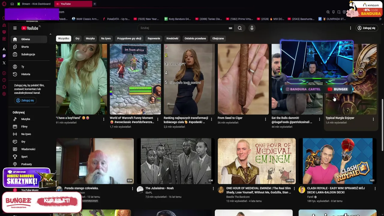
Task: Select the Przygodowe gry akcji chip
Action: tap(129, 38)
